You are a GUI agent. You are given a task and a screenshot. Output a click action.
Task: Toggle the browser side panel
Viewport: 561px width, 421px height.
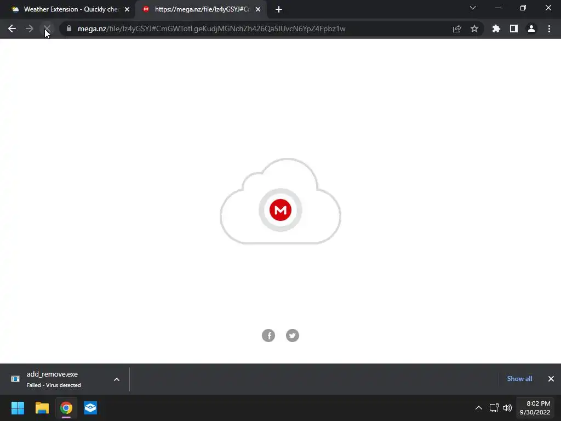point(514,29)
